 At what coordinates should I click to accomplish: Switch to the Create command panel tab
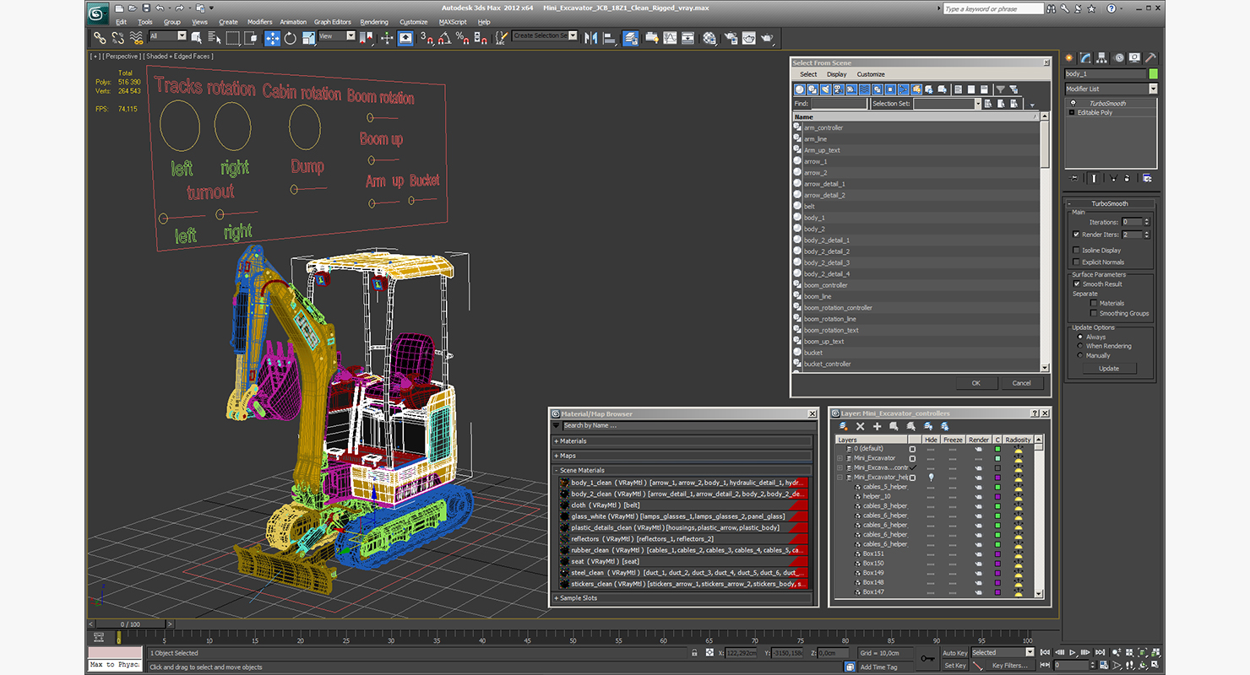1070,58
